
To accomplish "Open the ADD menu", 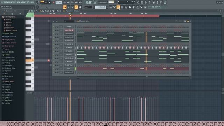I will 8,2.
